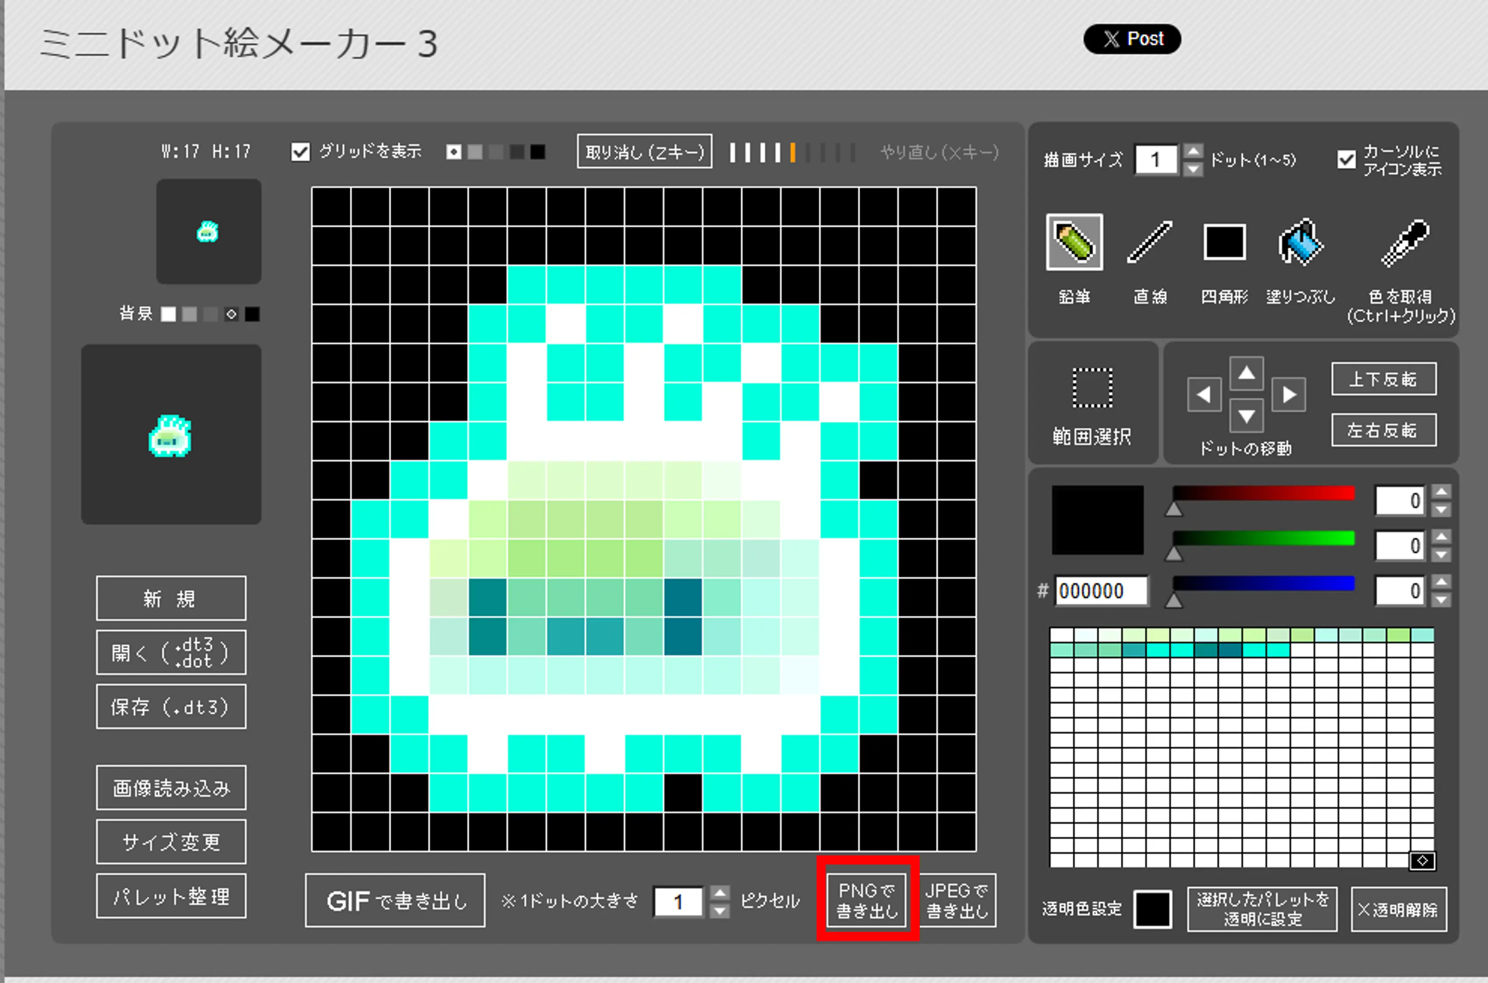This screenshot has height=983, width=1488.
Task: Move dots right with the right arrow
Action: click(1289, 395)
